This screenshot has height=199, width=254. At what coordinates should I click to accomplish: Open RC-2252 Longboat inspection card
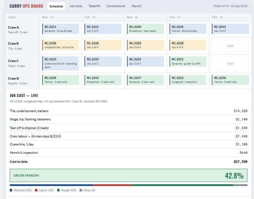pos(188,80)
